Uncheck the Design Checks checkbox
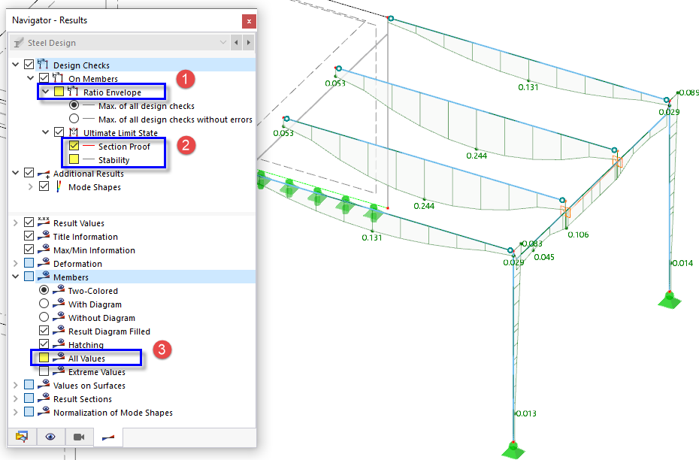Image resolution: width=699 pixels, height=460 pixels. point(29,65)
